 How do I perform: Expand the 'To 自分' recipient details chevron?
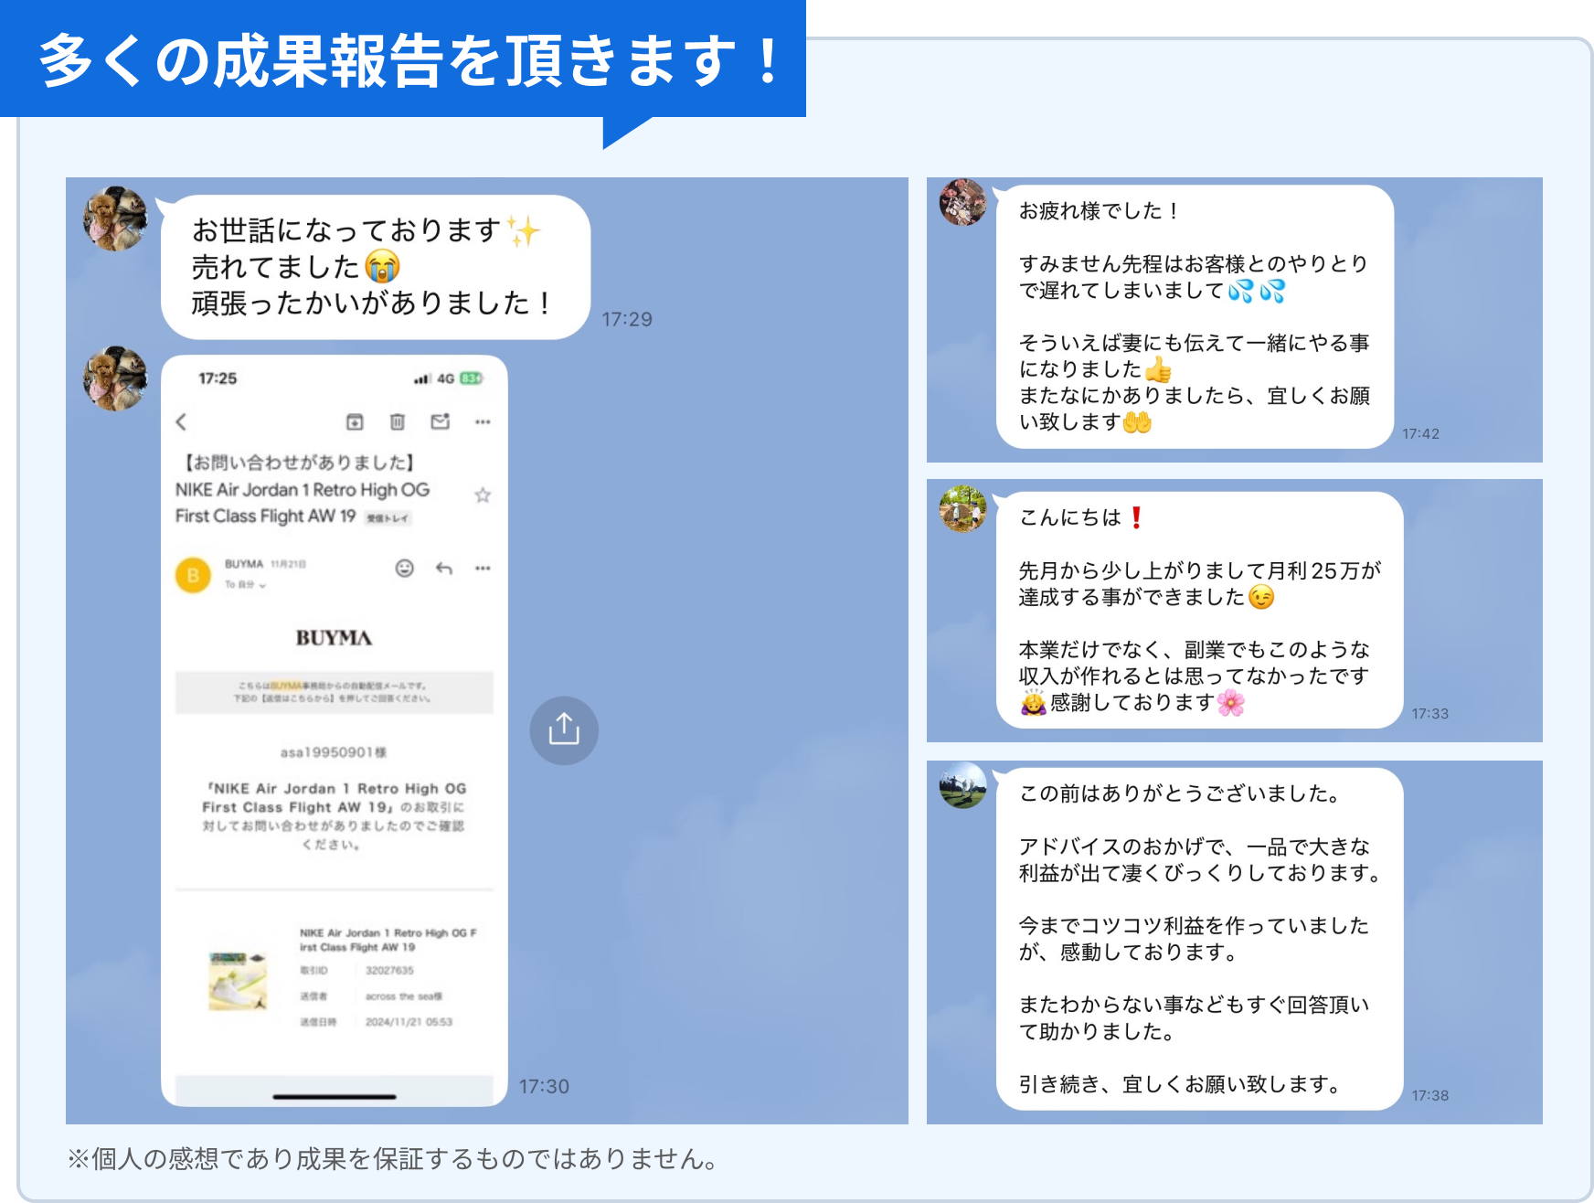tap(262, 585)
